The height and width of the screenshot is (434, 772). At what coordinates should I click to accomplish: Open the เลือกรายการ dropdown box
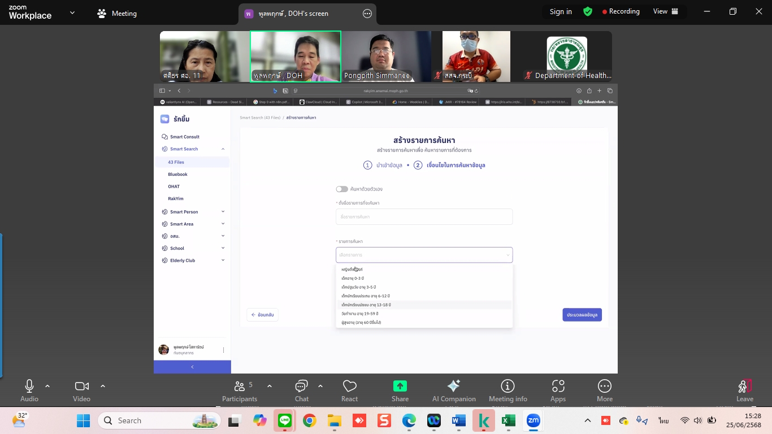tap(424, 255)
